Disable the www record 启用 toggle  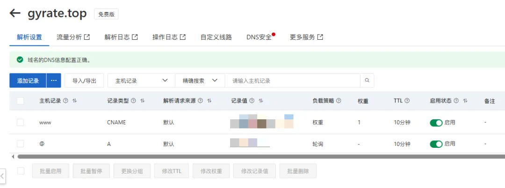click(x=436, y=123)
